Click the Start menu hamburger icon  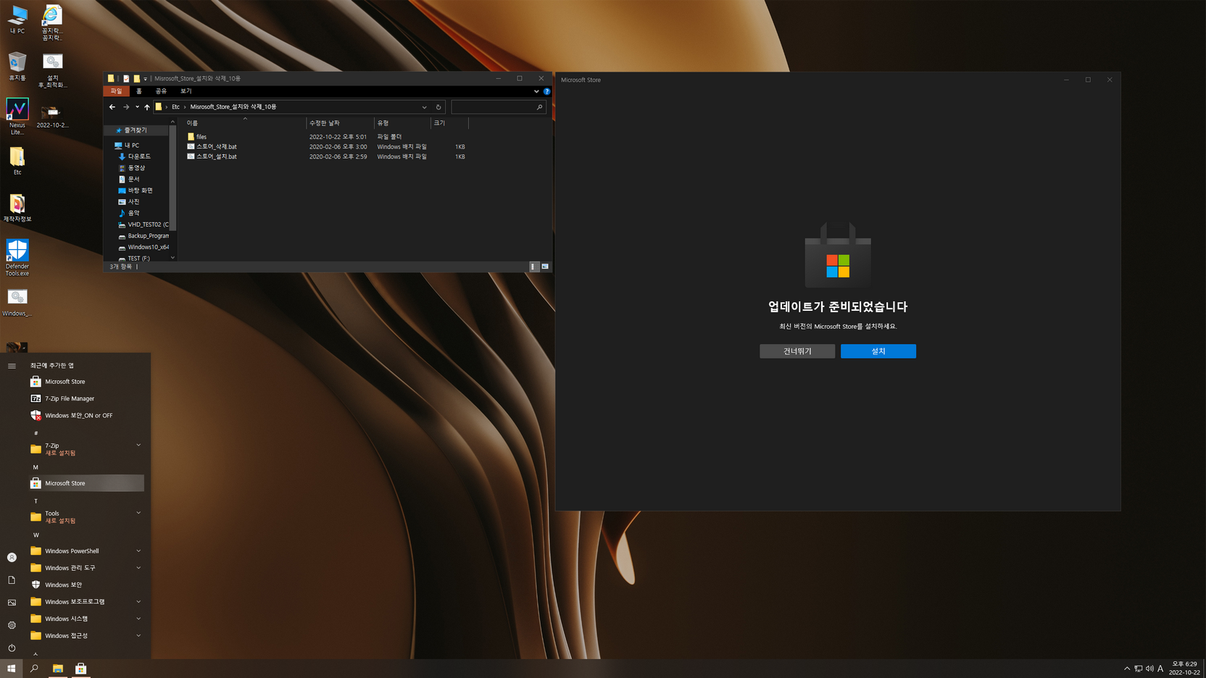(x=12, y=366)
